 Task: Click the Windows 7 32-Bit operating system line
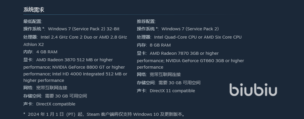click(83, 29)
